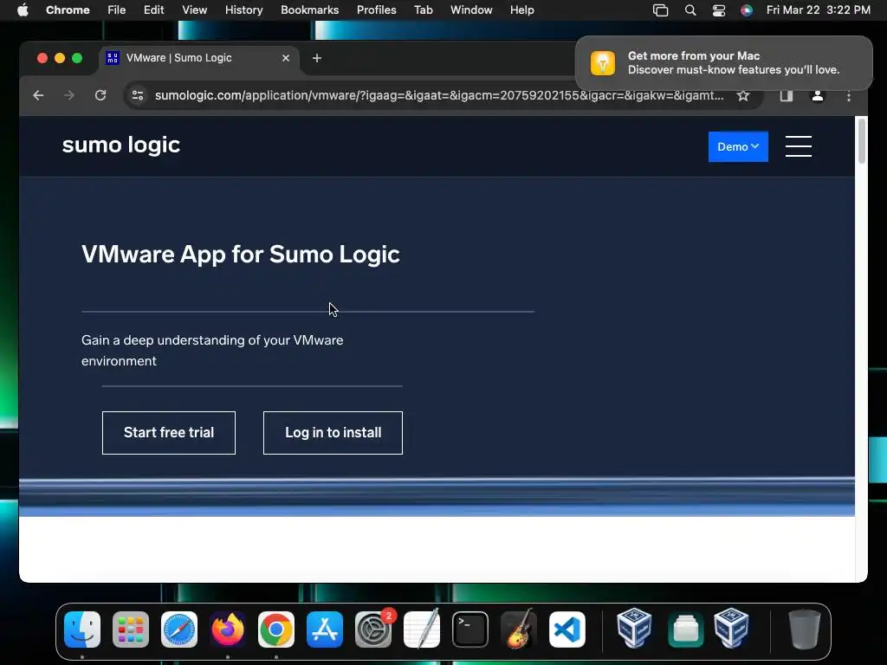Image resolution: width=887 pixels, height=665 pixels.
Task: Open App Store from the Dock
Action: pyautogui.click(x=325, y=629)
